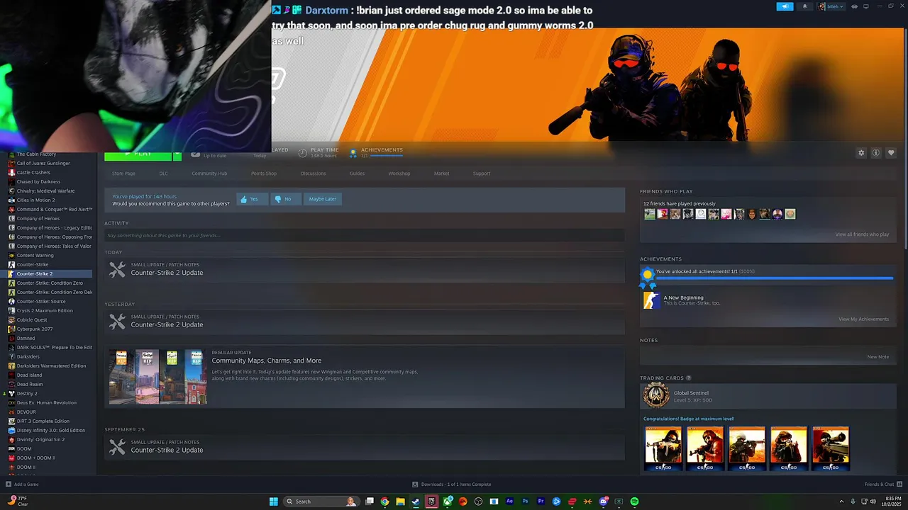Open Steam notifications bell

804,6
